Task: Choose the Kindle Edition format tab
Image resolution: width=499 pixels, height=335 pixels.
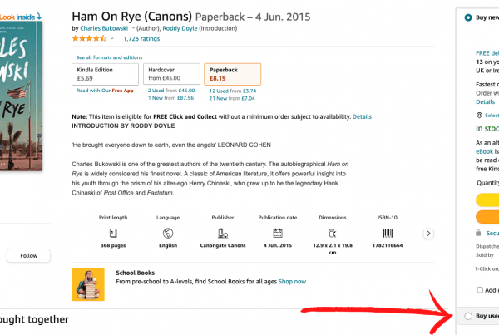Action: 105,74
